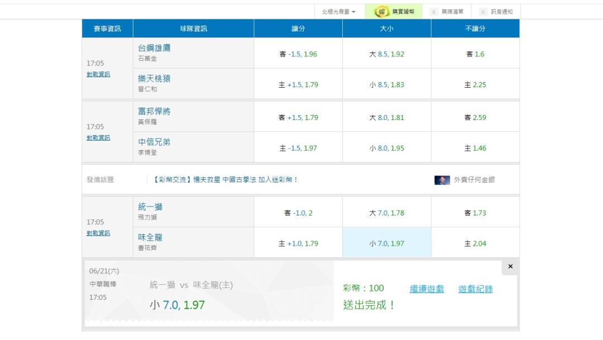The width and height of the screenshot is (603, 340).
Task: Click pitcher name 石萬金
Action: tap(147, 59)
